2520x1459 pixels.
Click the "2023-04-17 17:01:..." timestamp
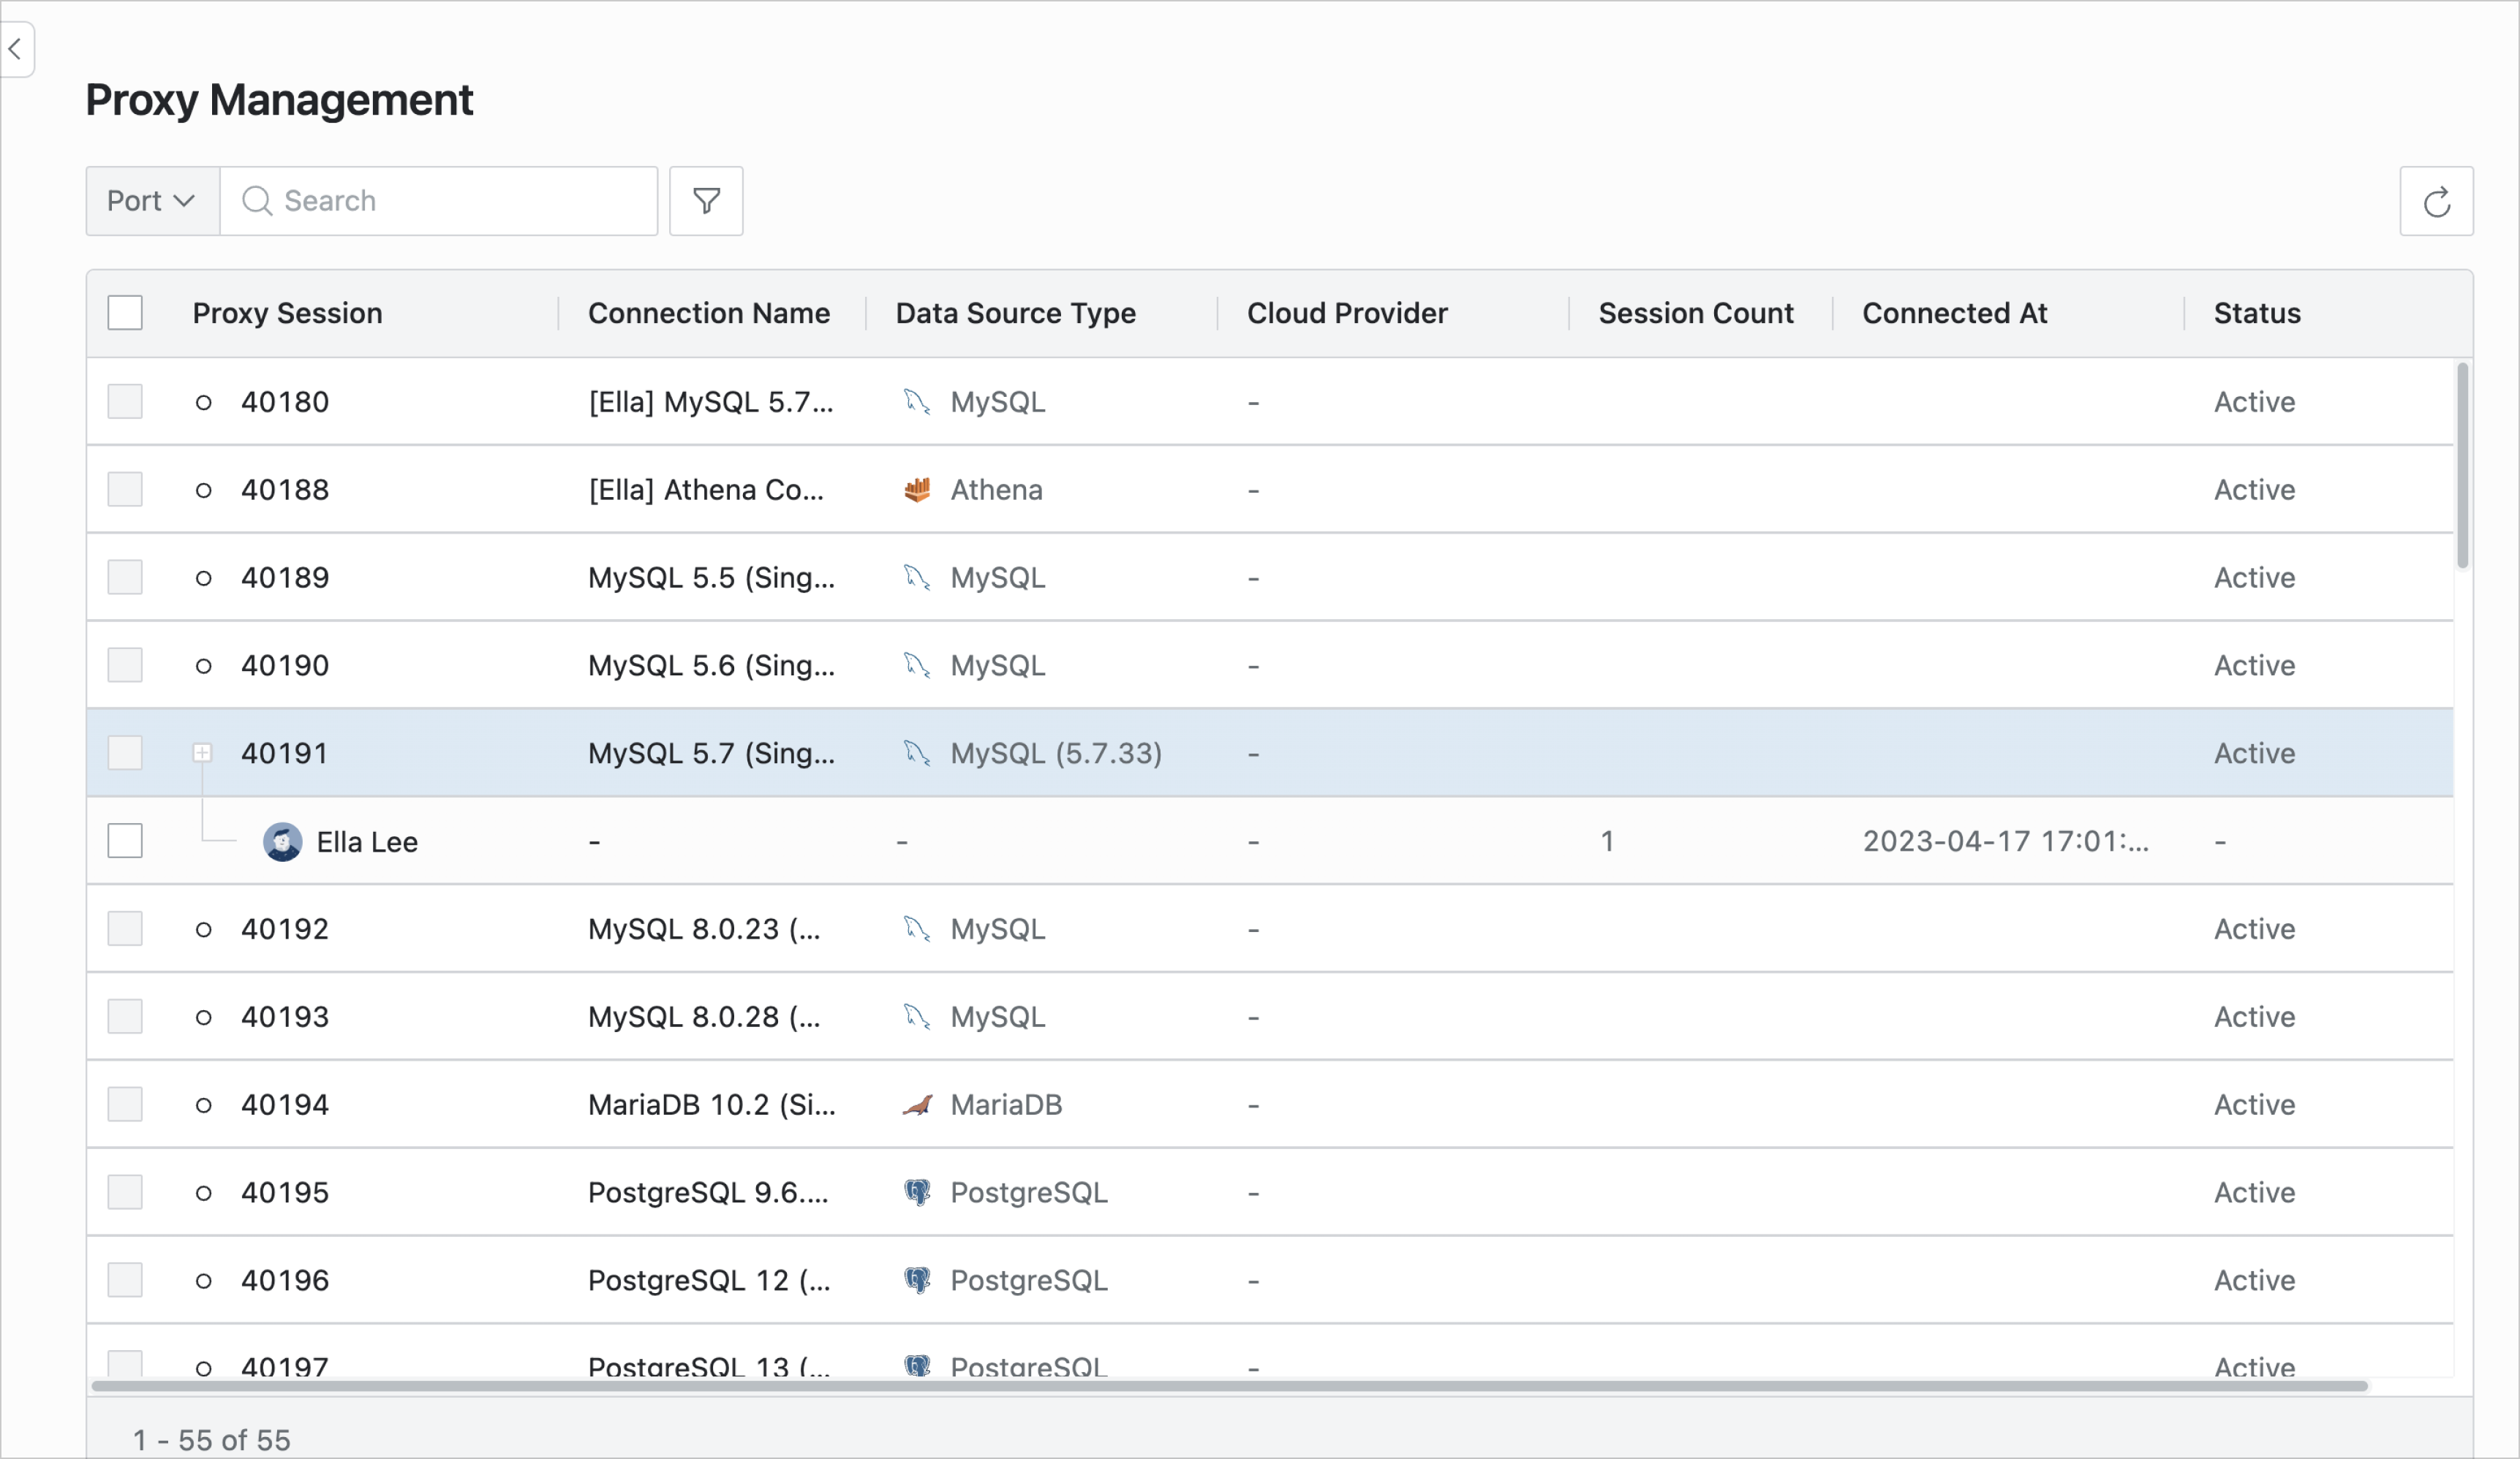coord(2005,841)
